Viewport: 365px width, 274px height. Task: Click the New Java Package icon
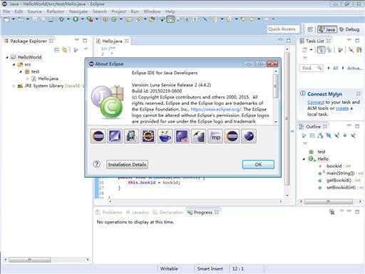coord(106,19)
